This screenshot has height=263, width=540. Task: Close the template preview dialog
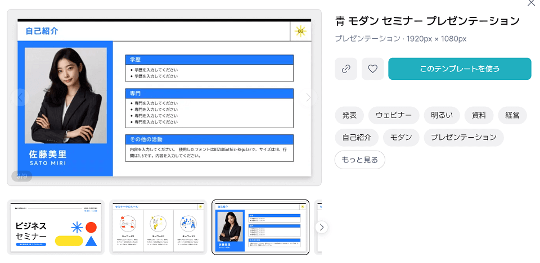531,3
